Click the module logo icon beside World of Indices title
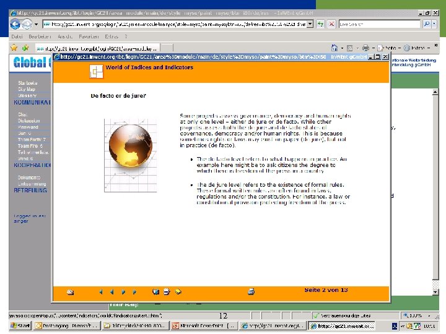Image resolution: width=446 pixels, height=334 pixels. [96, 72]
